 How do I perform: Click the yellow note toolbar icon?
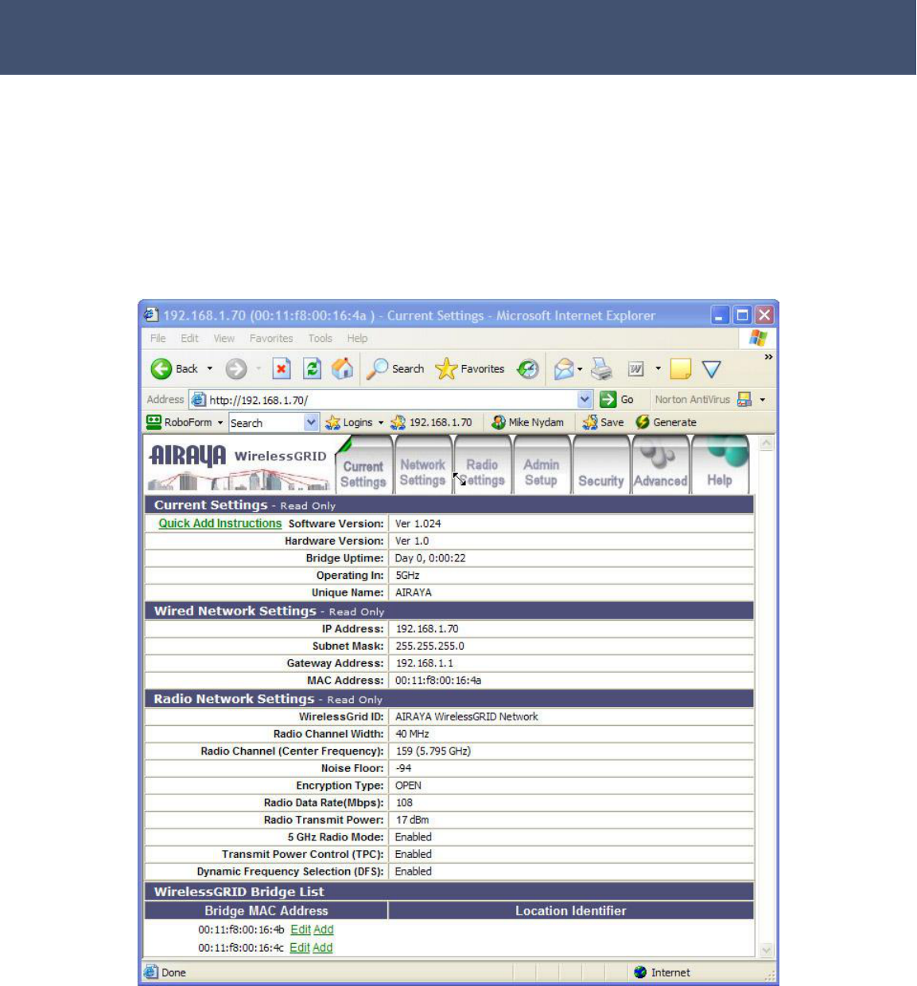click(x=680, y=369)
